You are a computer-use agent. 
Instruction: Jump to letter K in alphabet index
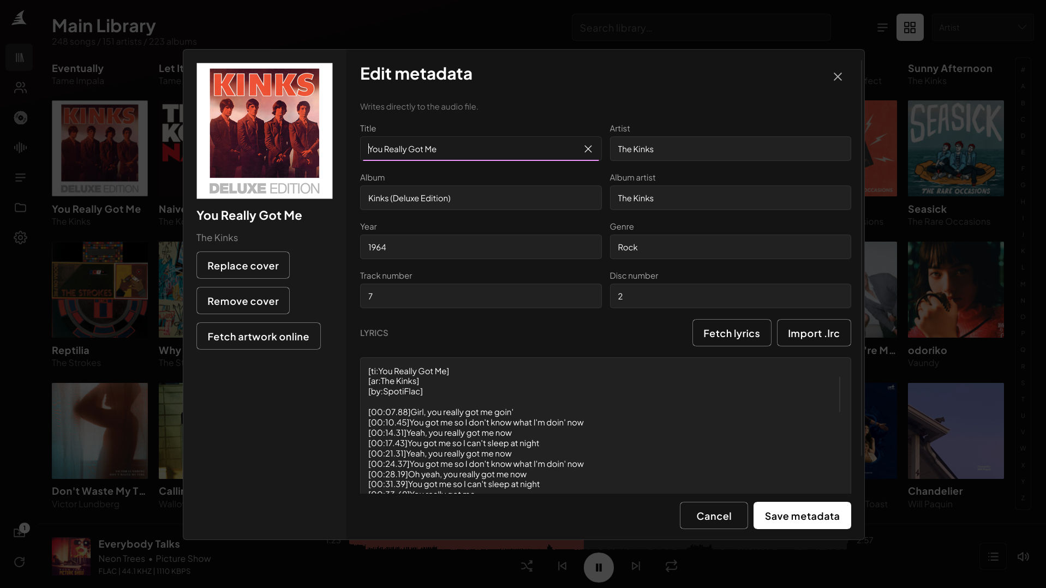(x=1023, y=251)
